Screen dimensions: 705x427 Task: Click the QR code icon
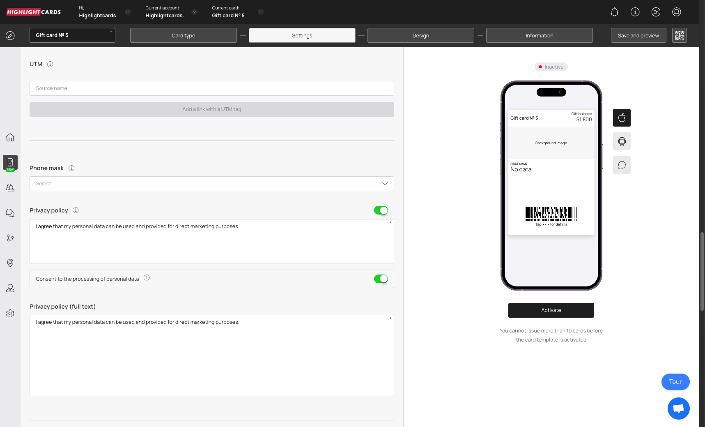point(679,35)
